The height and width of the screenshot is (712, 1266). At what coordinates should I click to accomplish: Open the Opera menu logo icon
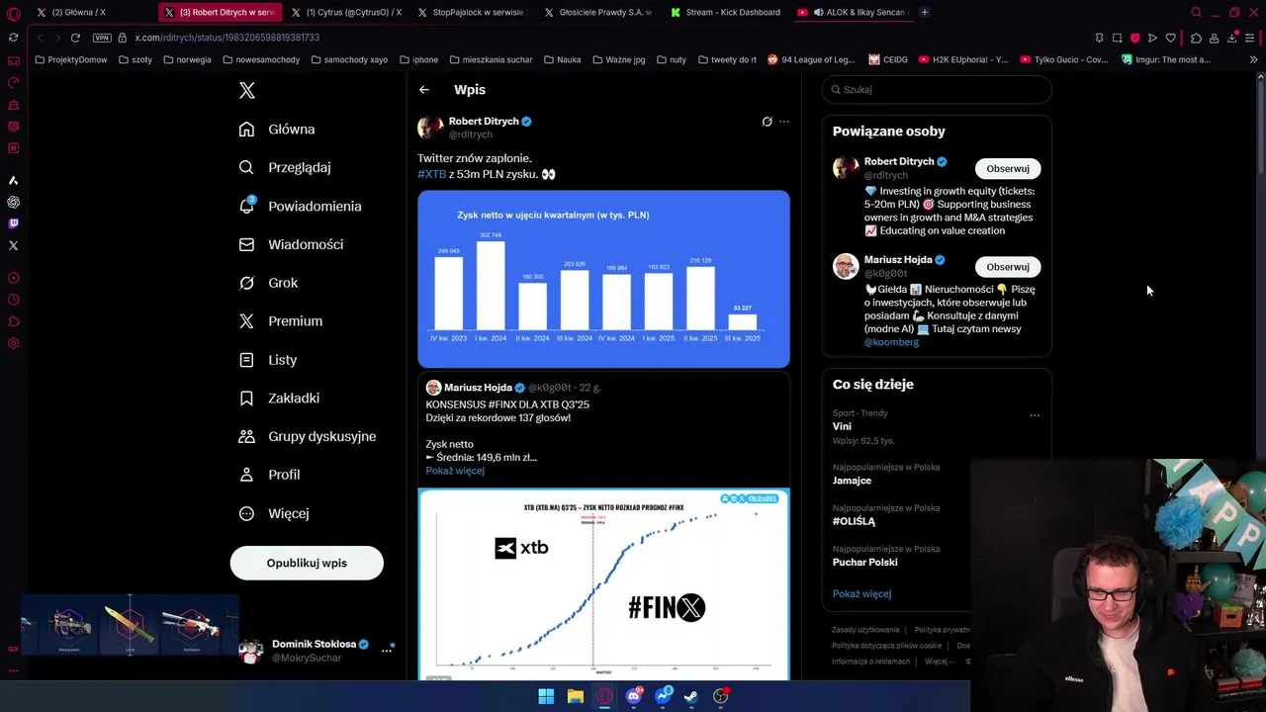[x=13, y=13]
